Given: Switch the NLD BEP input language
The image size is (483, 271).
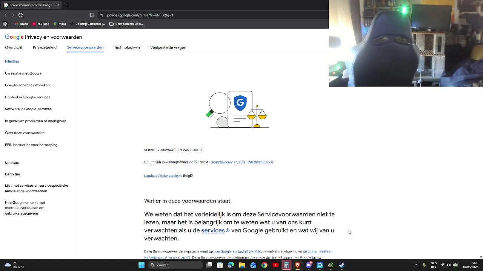Looking at the screenshot, I should (434, 265).
